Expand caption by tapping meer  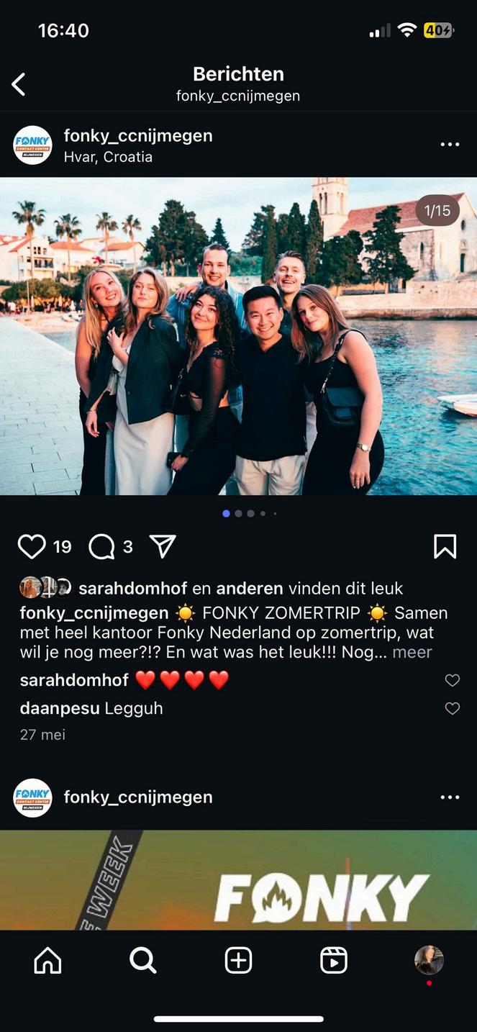click(412, 652)
